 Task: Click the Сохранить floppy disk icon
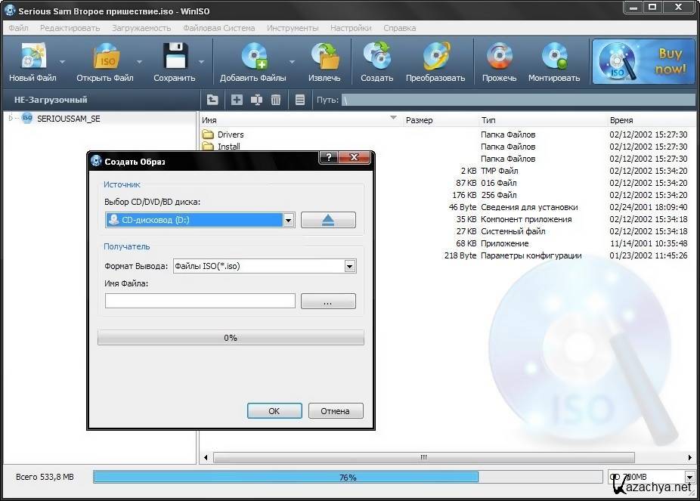(174, 59)
